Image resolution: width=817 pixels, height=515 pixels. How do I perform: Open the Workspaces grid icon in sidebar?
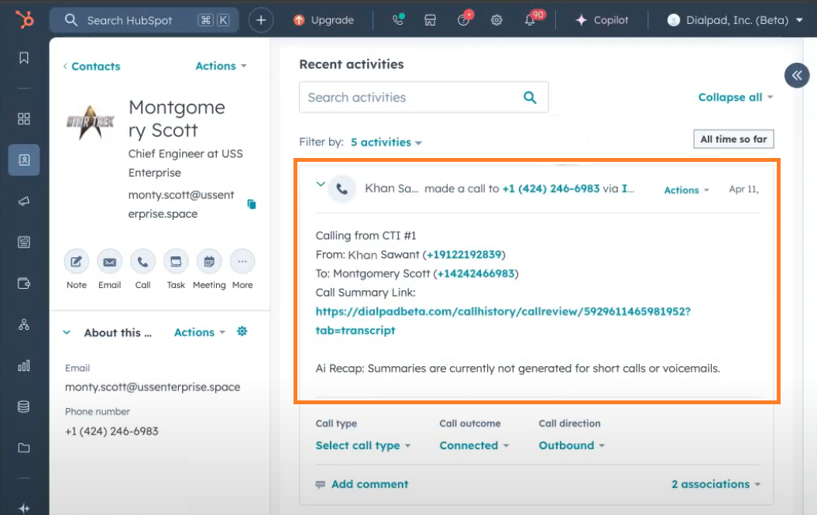click(24, 118)
